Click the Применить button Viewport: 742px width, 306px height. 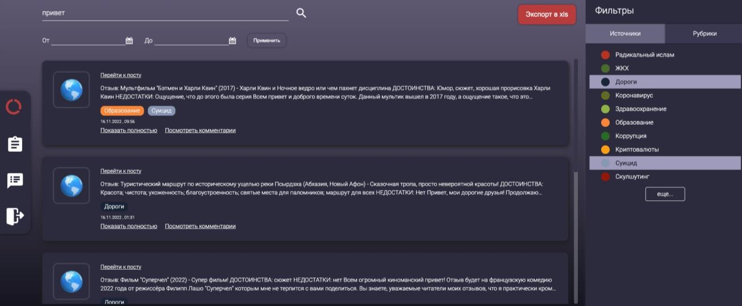coord(266,41)
